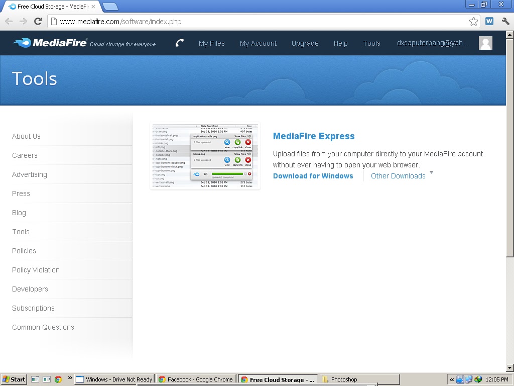This screenshot has height=386, width=514.
Task: Reload the page
Action: (x=38, y=22)
